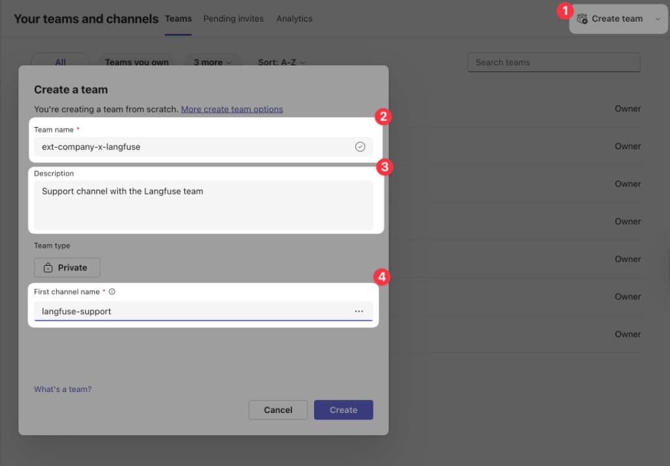Expand the Create team dropdown arrow
The image size is (670, 466).
point(658,19)
